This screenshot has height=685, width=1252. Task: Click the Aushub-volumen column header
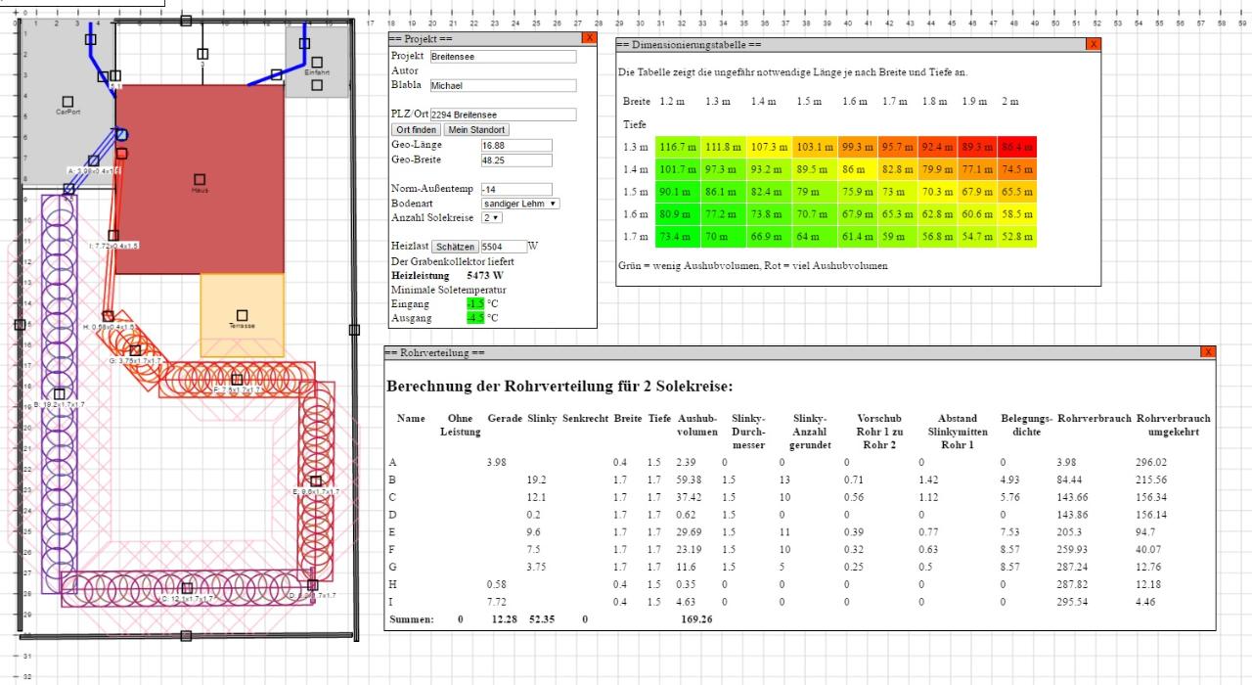coord(696,425)
